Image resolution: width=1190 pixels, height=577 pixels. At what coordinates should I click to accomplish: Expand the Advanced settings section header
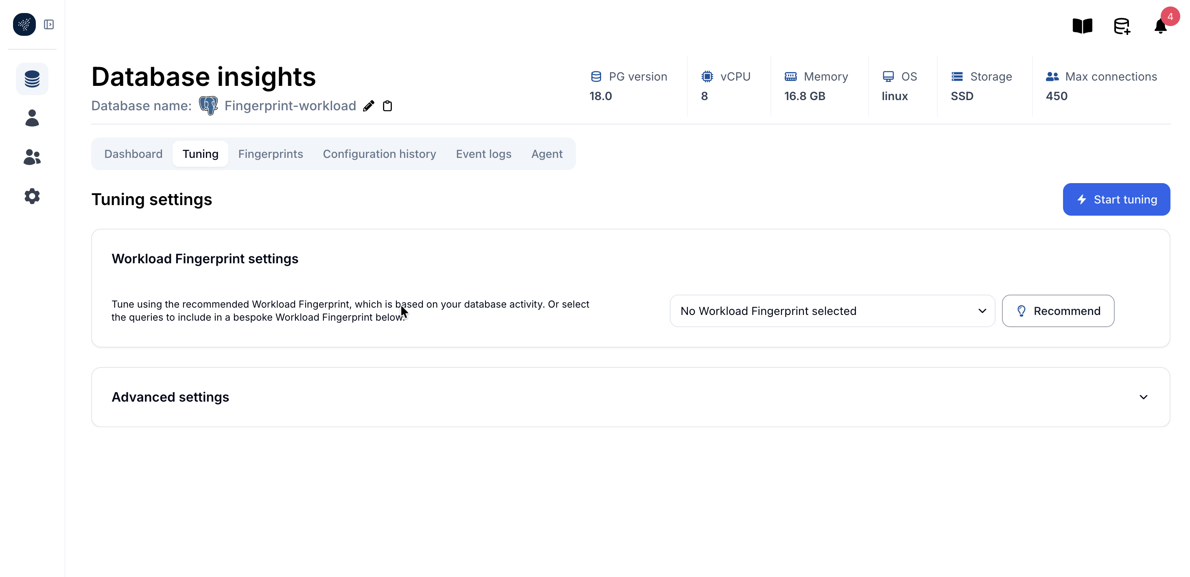pyautogui.click(x=170, y=397)
